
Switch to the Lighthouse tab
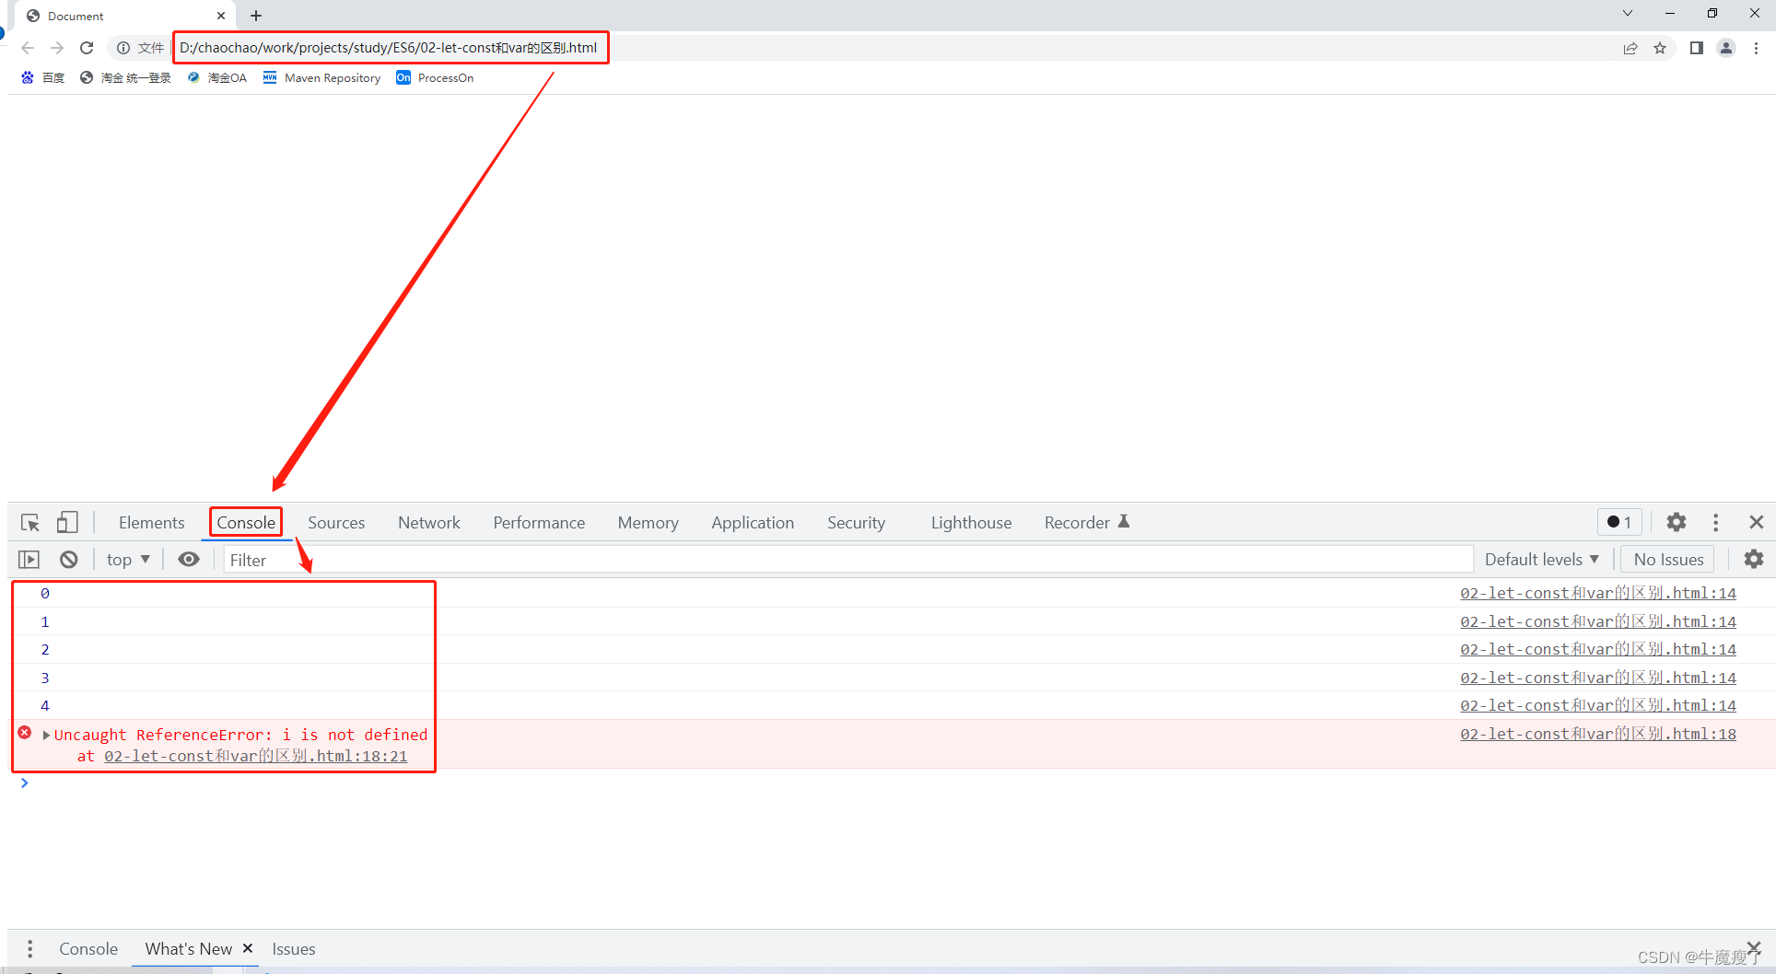pyautogui.click(x=971, y=523)
